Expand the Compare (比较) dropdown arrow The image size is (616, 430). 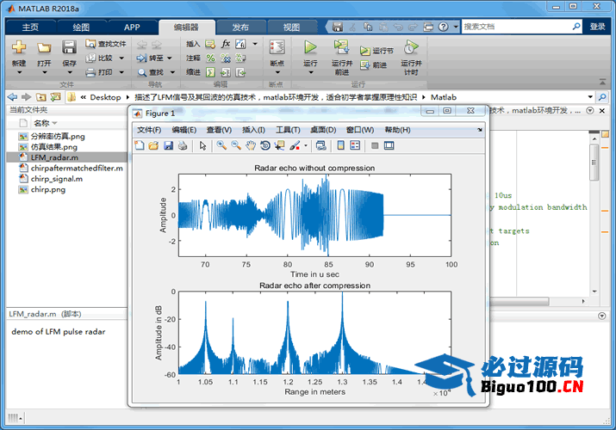click(x=121, y=58)
